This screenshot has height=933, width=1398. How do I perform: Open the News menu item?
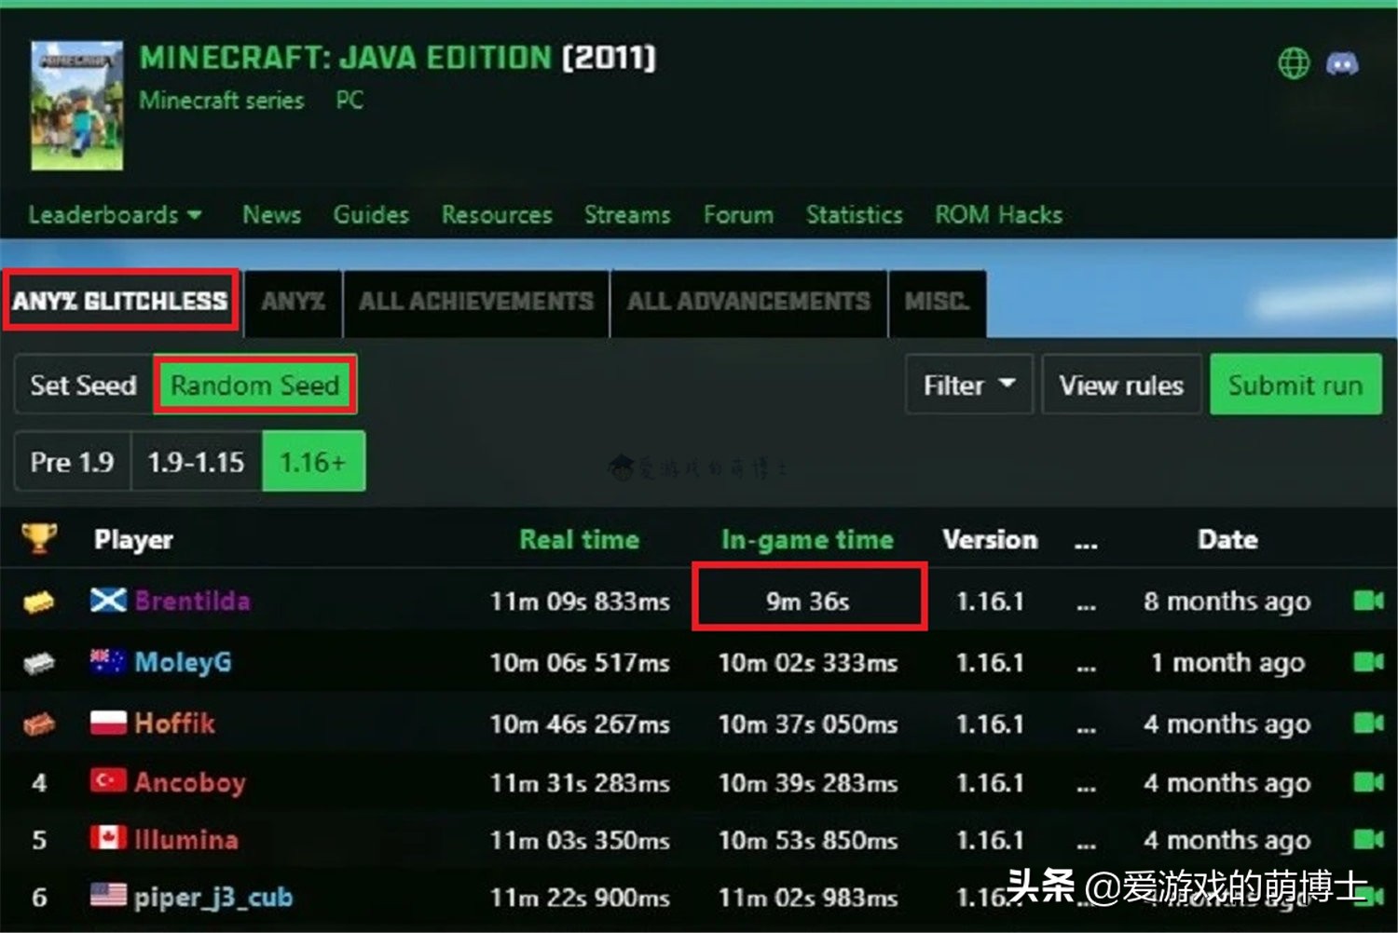271,215
